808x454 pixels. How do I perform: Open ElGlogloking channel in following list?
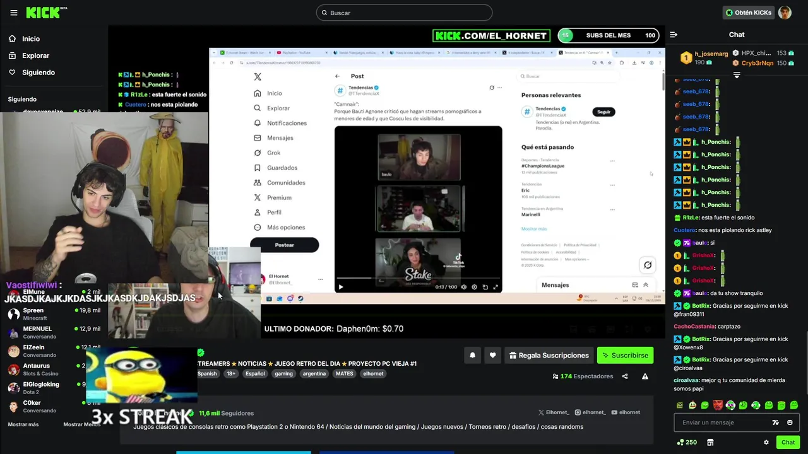coord(54,388)
